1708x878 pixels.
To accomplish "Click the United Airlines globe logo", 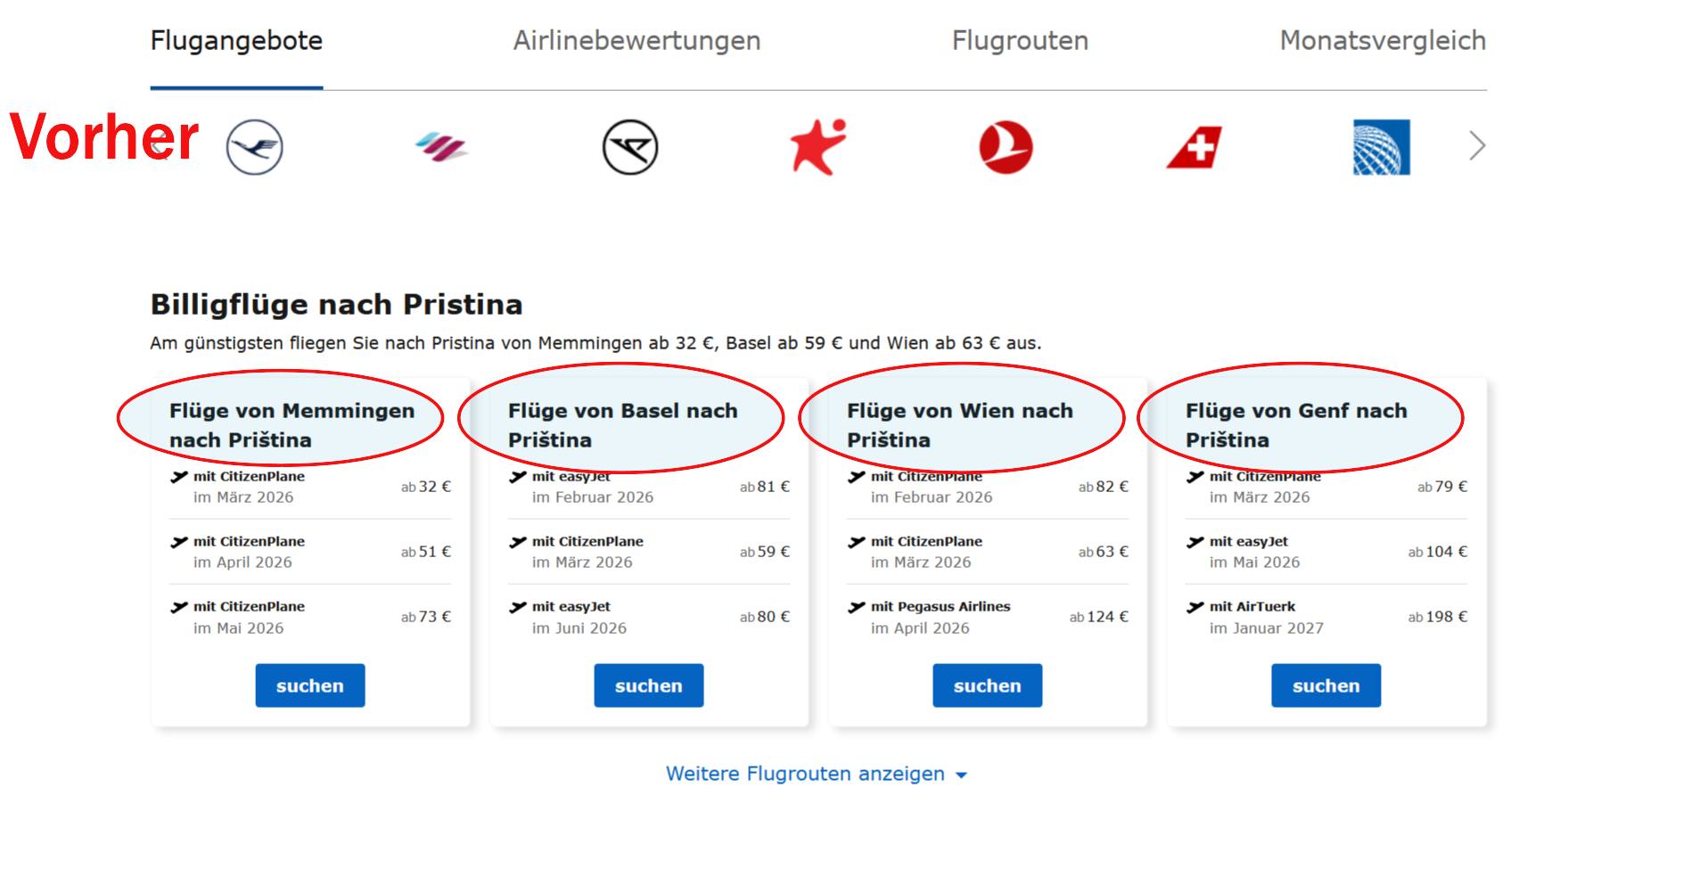I will tap(1381, 147).
